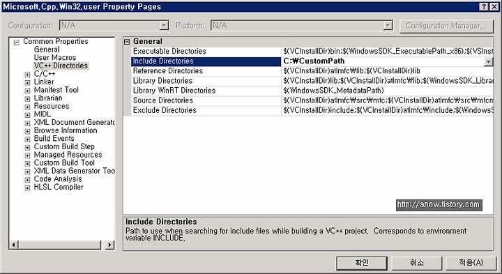Click the Executable Directories value cell
This screenshot has width=502, height=274.
pos(388,52)
